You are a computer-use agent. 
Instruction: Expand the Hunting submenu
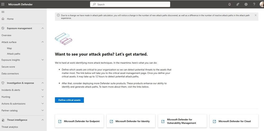(43, 97)
